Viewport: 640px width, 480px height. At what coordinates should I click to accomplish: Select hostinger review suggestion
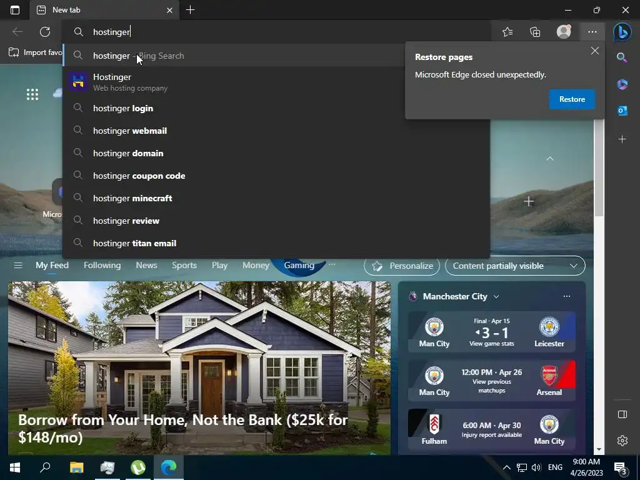(276, 221)
